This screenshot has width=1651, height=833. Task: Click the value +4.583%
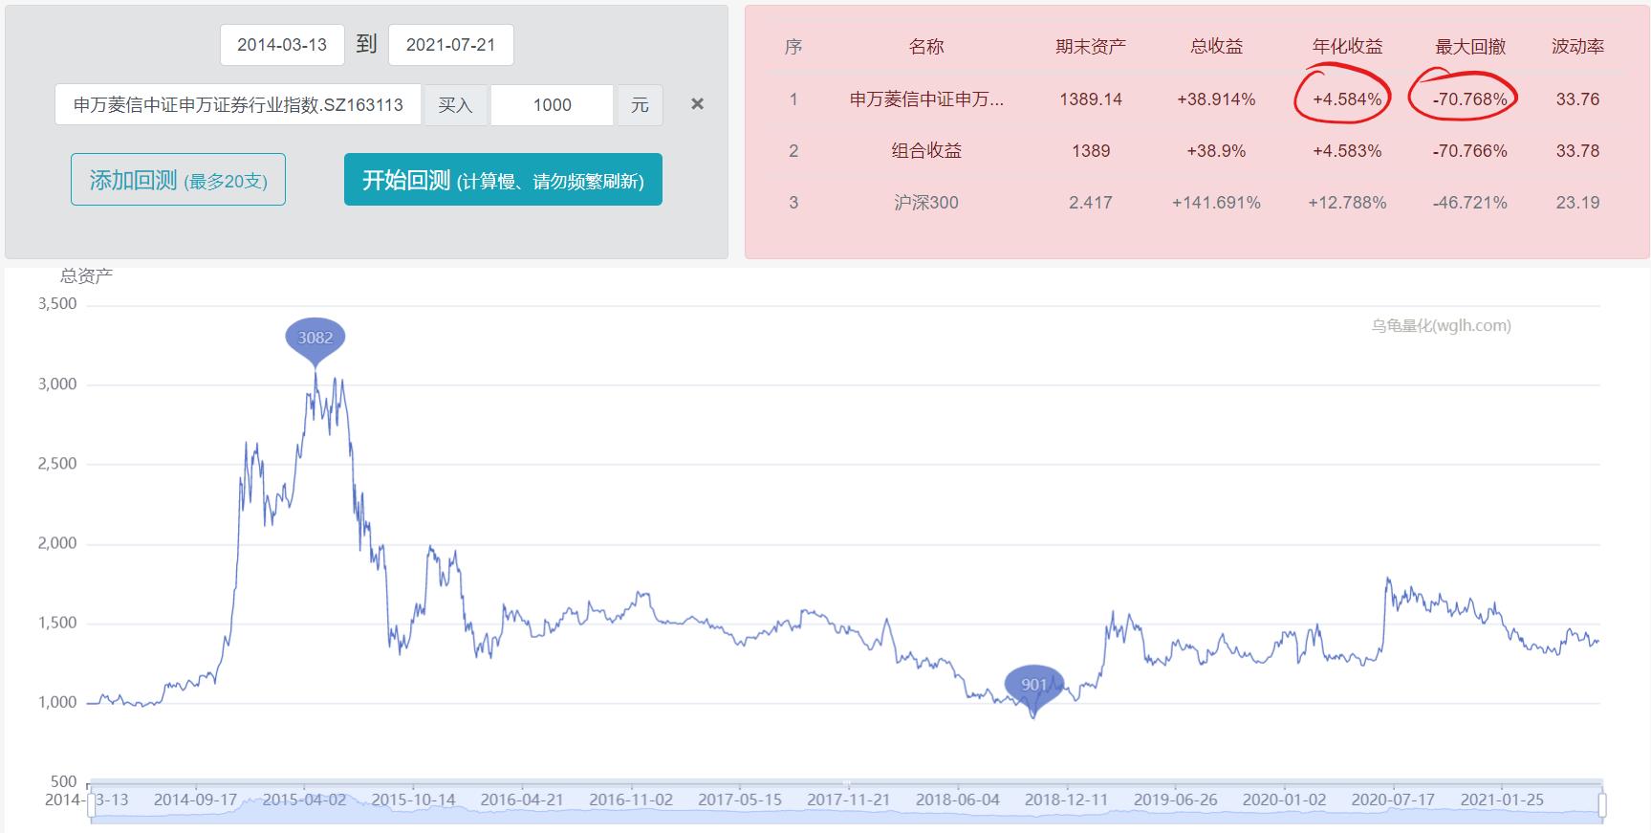coord(1347,151)
